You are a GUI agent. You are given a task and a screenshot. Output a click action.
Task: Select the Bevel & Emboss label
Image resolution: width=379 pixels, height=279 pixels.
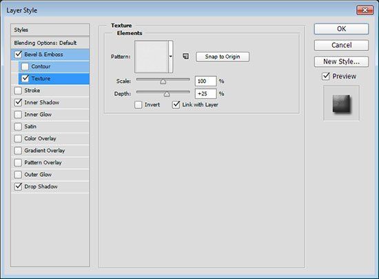click(43, 55)
